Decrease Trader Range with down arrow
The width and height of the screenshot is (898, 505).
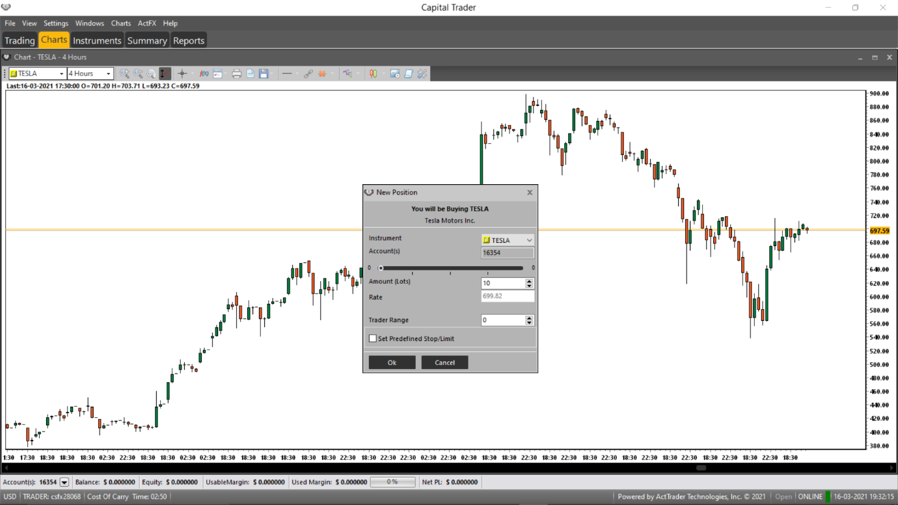pyautogui.click(x=530, y=323)
